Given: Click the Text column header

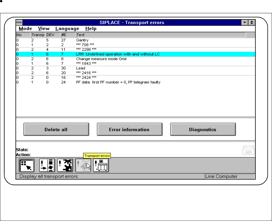Looking at the screenshot, I should click(x=161, y=35).
